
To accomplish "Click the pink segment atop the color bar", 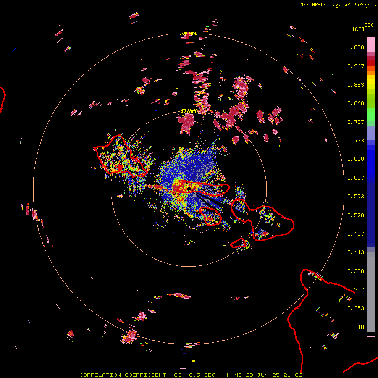I will click(x=371, y=45).
